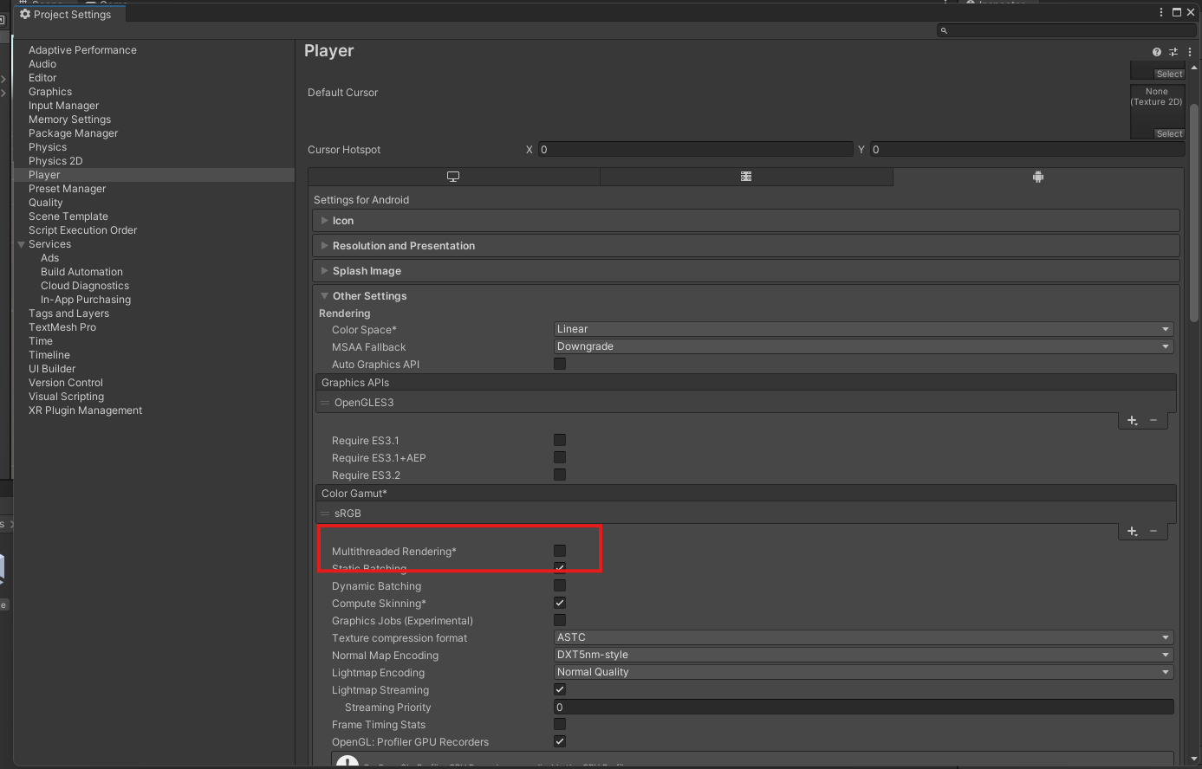The width and height of the screenshot is (1202, 769).
Task: Remove the graphics API using the minus icon
Action: [x=1153, y=420]
